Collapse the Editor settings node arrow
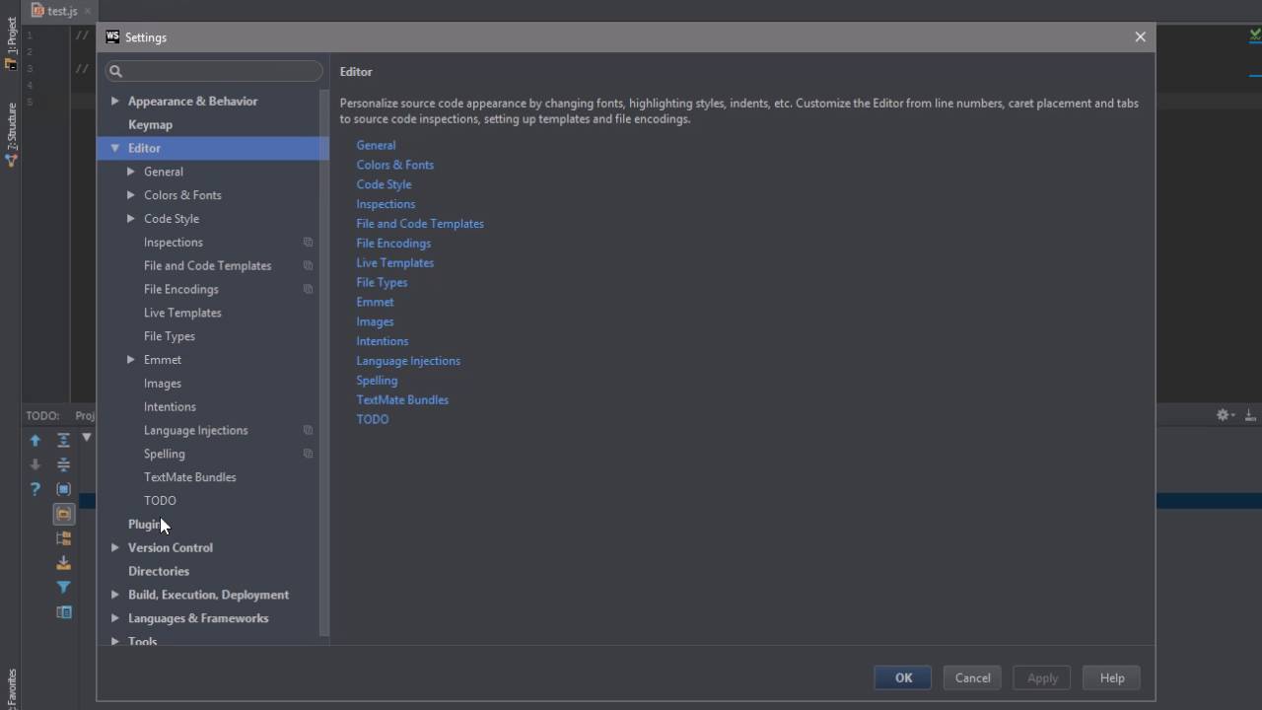The width and height of the screenshot is (1262, 710). coord(115,148)
